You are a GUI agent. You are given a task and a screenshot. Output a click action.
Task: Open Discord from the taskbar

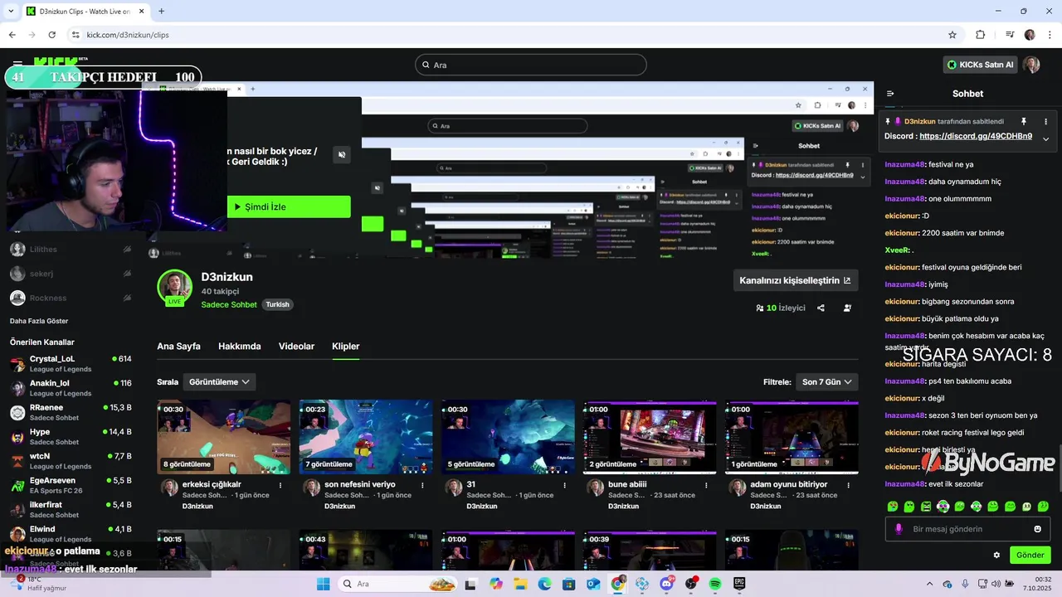pyautogui.click(x=666, y=584)
